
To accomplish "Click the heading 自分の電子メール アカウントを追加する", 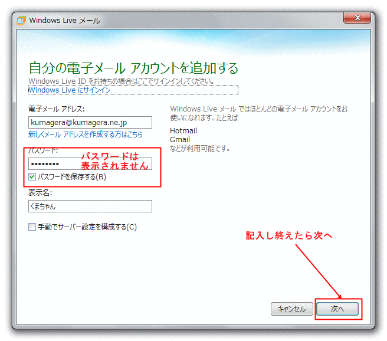I will click(133, 68).
